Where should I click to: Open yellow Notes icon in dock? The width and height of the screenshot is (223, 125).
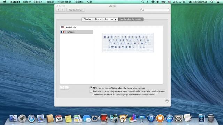tap(68, 119)
